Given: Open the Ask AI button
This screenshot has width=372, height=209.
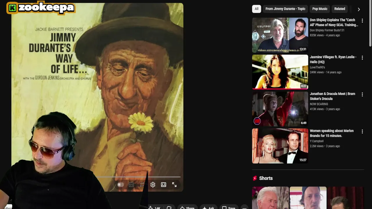Looking at the screenshot, I should coord(208,208).
